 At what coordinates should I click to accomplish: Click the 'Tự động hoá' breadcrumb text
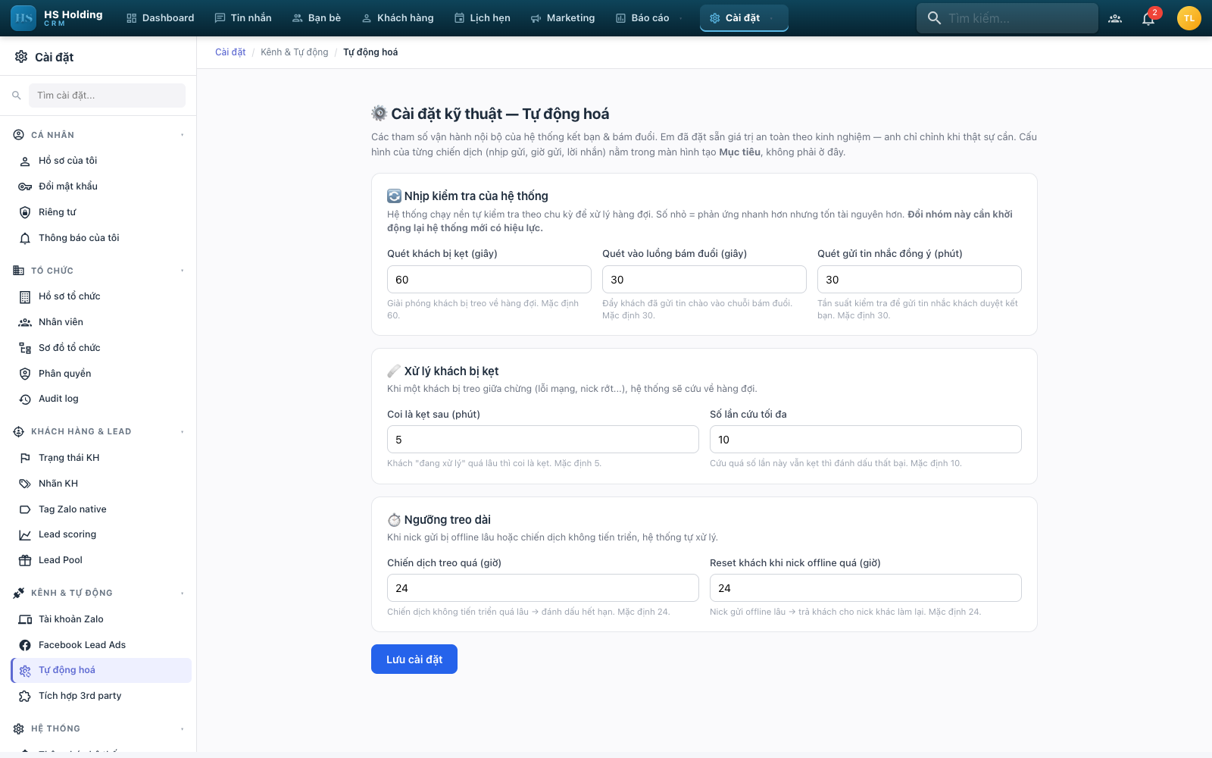(370, 52)
